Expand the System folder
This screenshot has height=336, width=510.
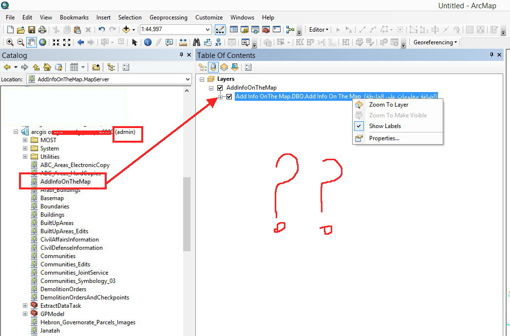(x=25, y=149)
